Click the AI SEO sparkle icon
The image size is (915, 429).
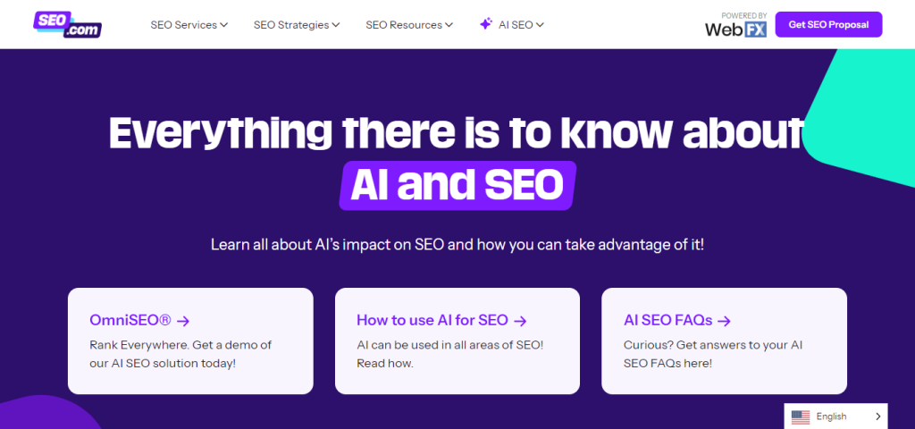point(486,24)
